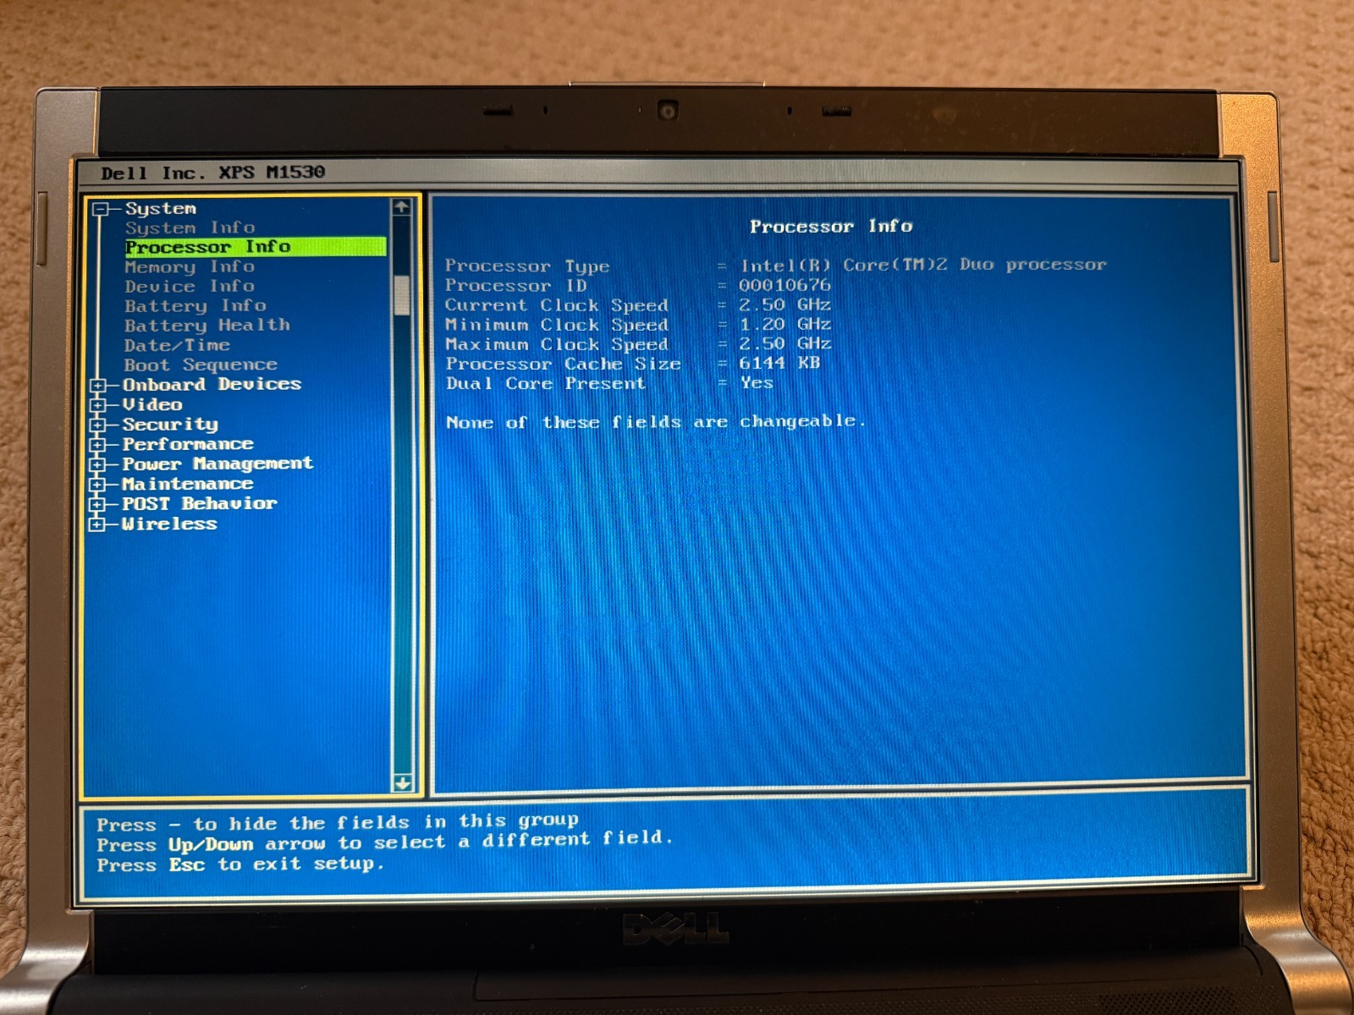Click the Processor ID value 00010676

click(x=784, y=285)
